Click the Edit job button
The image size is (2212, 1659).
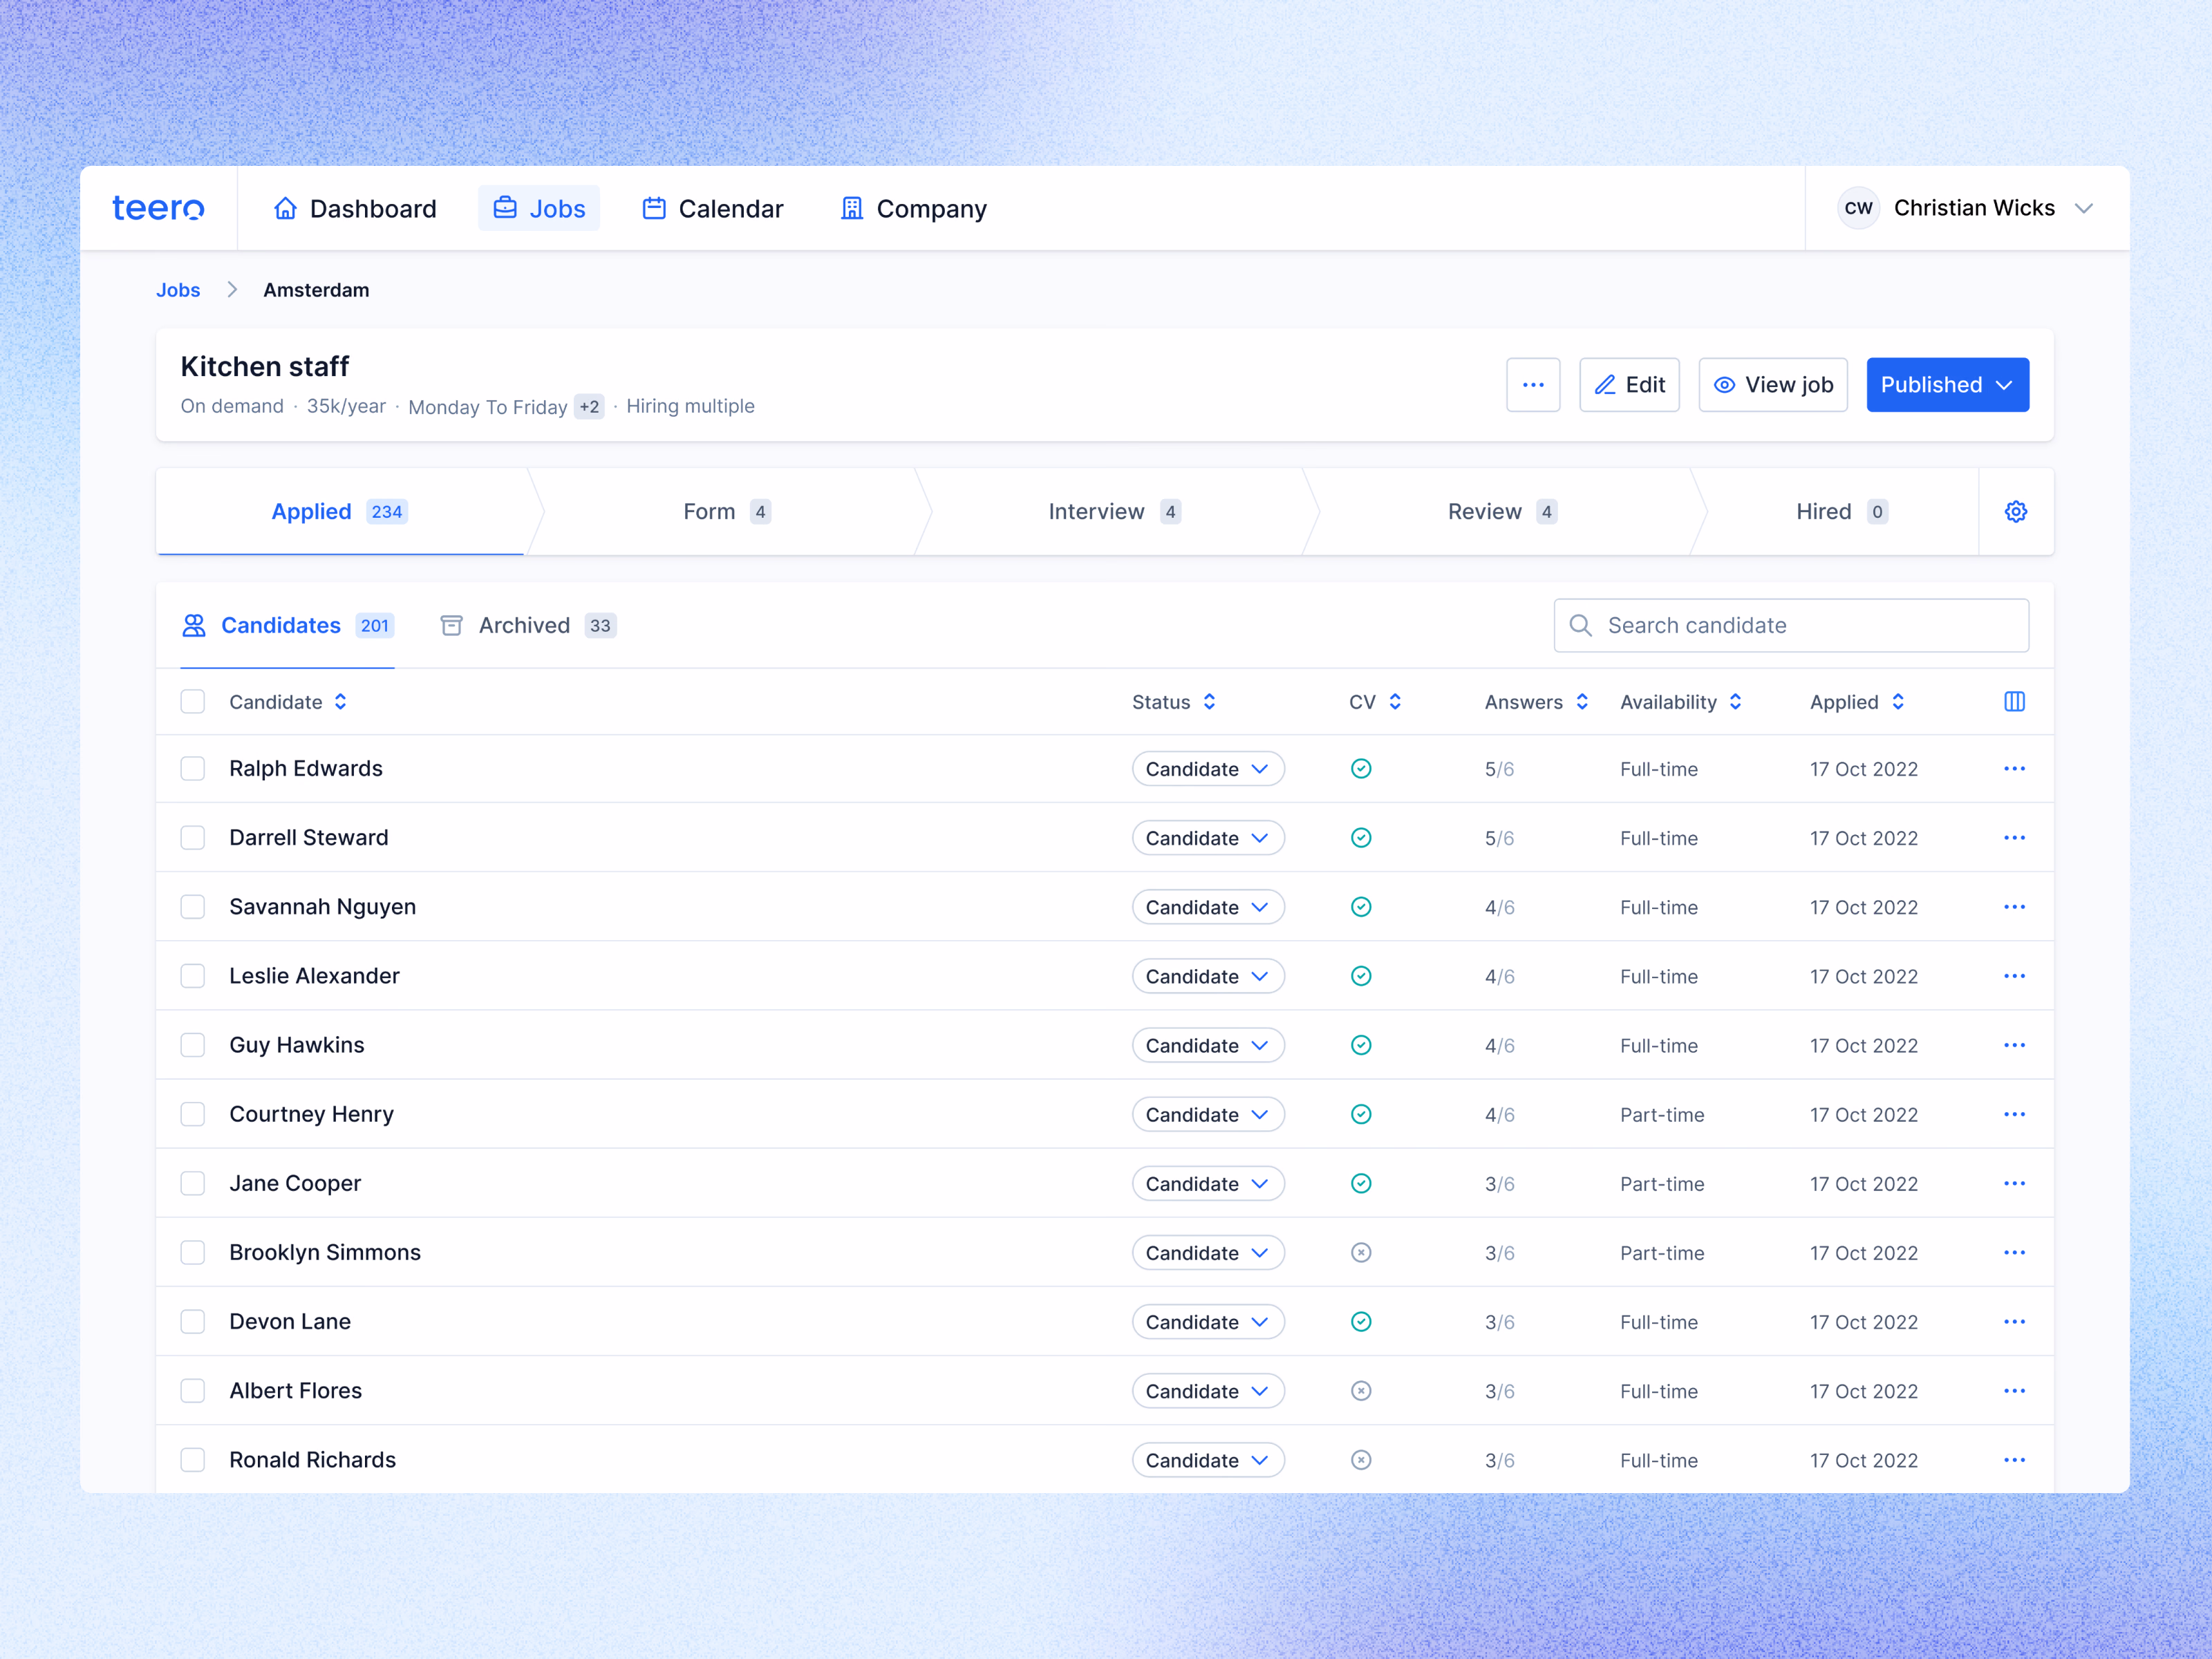(x=1629, y=384)
